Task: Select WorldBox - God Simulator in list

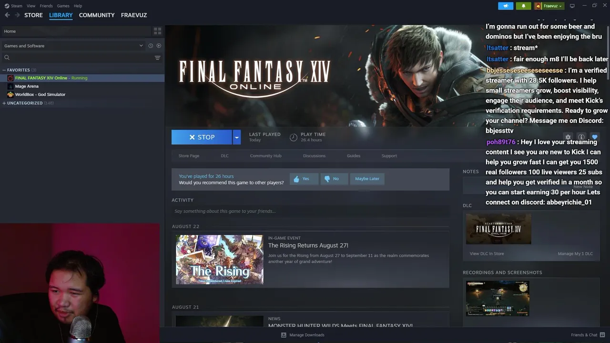Action: (40, 94)
